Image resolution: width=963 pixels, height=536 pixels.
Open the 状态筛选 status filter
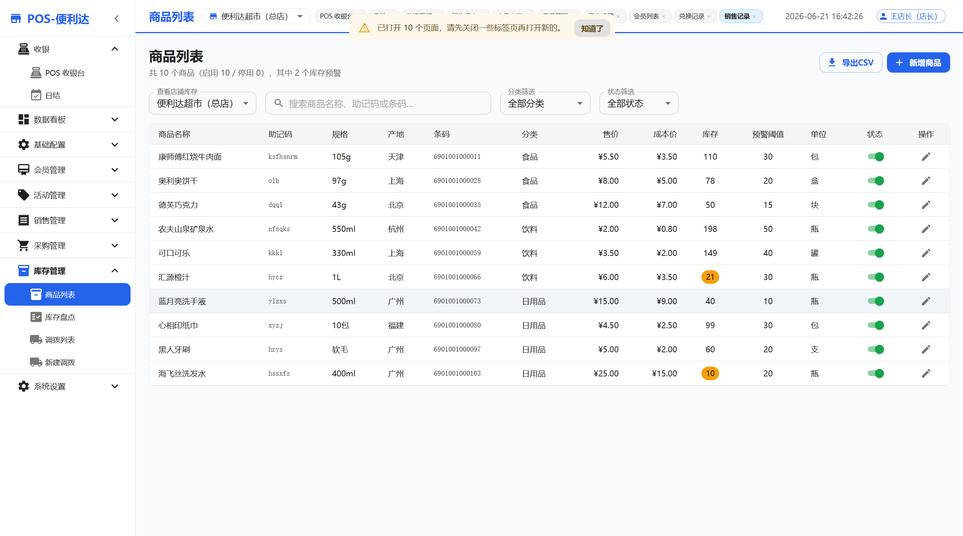click(639, 103)
